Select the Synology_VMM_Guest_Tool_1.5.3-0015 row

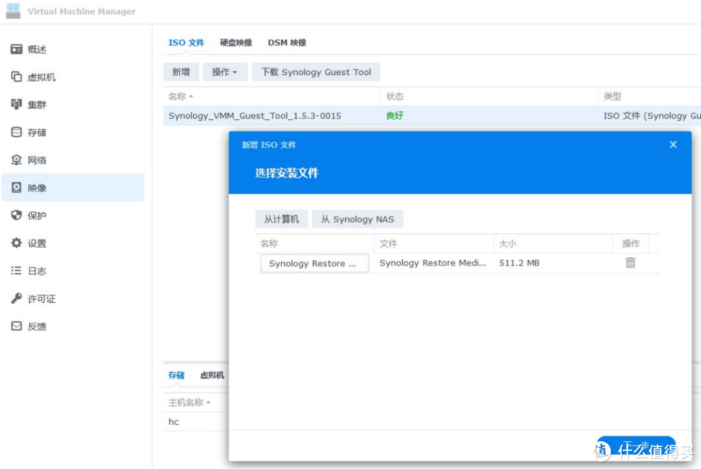[255, 116]
